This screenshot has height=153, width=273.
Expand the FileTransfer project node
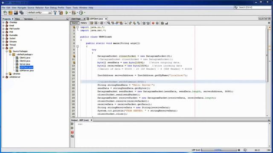click(3, 29)
